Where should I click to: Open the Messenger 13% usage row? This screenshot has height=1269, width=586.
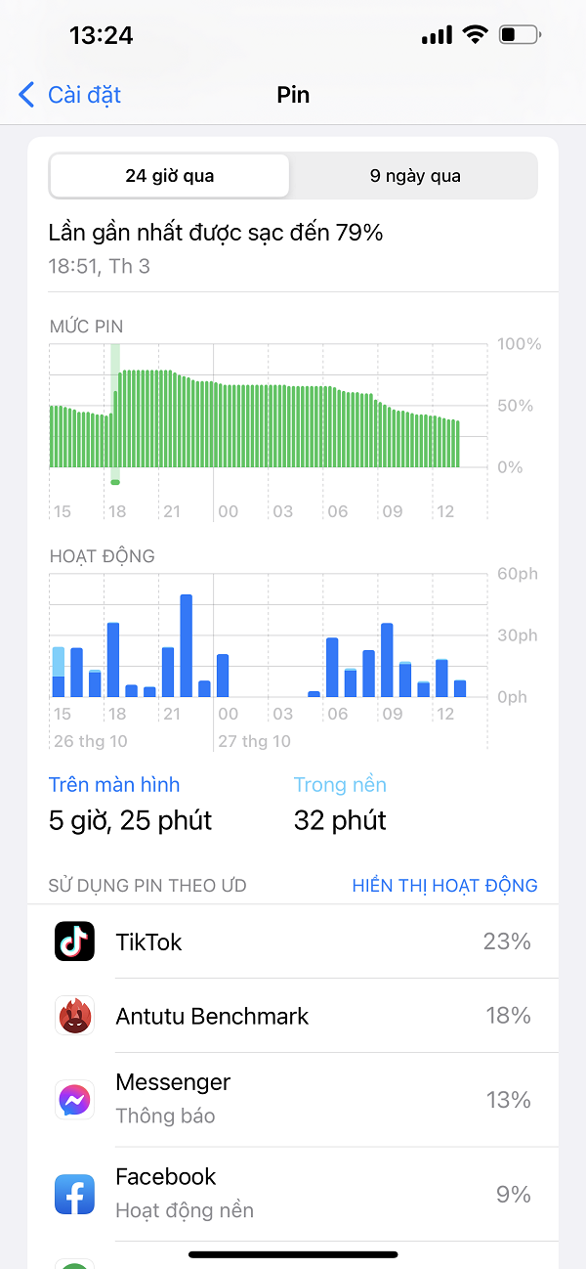(x=293, y=1100)
